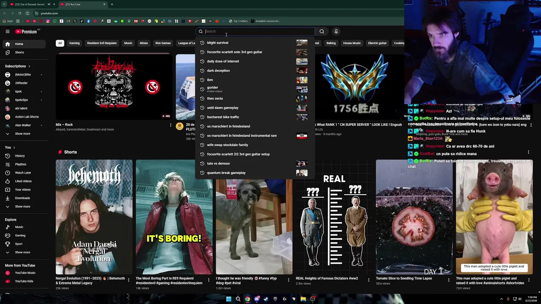Viewport: 541px width, 304px height.
Task: Open the piglet adoption short thumbnail
Action: [494, 217]
